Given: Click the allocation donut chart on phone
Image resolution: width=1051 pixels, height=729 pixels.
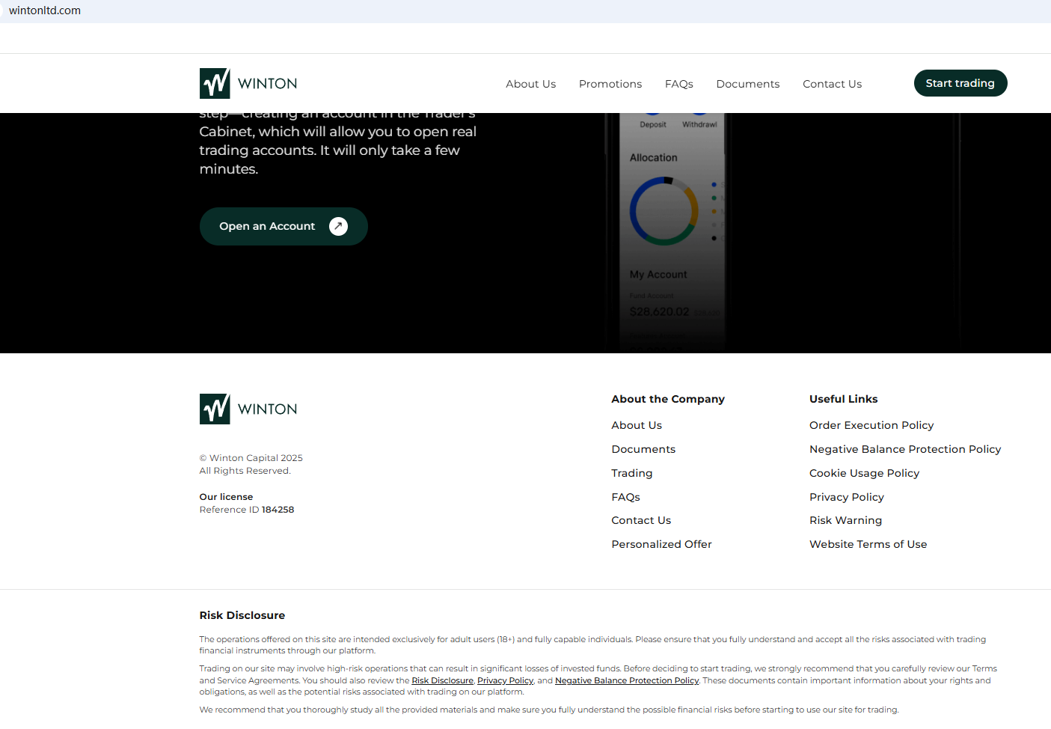Looking at the screenshot, I should (x=664, y=211).
